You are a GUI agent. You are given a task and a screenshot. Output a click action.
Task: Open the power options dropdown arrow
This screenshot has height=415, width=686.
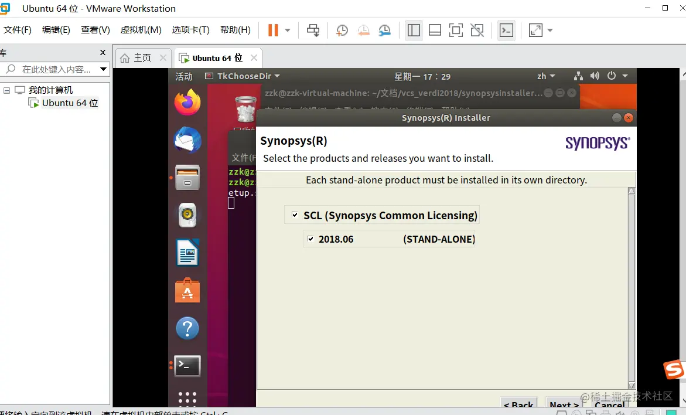[x=288, y=30]
